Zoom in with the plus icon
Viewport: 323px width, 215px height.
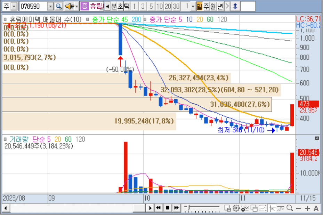pyautogui.click(x=307, y=208)
